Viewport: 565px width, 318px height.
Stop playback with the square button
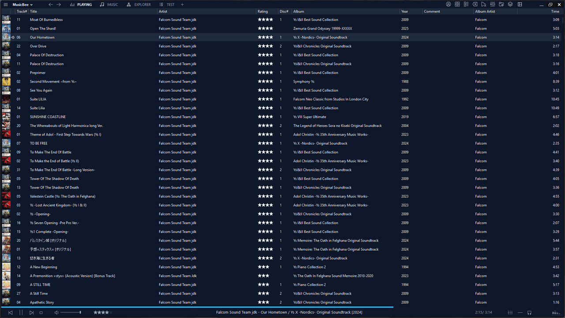[41, 313]
